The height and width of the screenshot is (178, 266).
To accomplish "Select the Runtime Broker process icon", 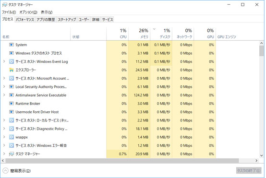I will coord(12,104).
